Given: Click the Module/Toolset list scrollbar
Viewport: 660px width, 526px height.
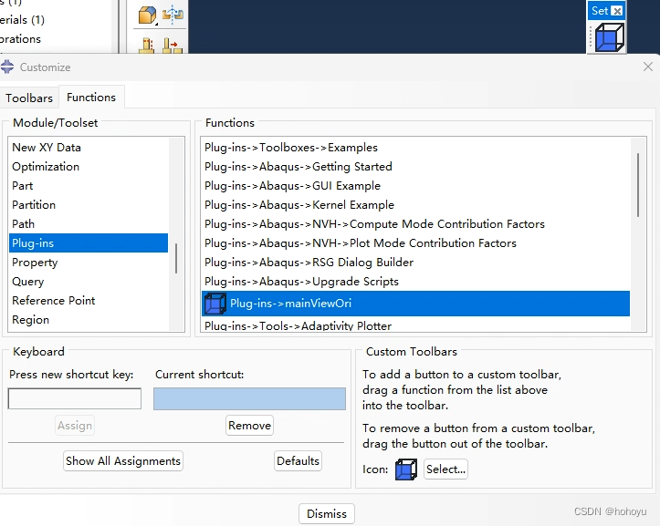Looking at the screenshot, I should pyautogui.click(x=176, y=258).
